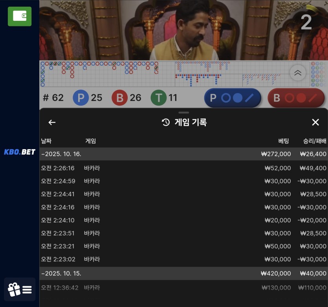This screenshot has width=328, height=307.
Task: Click the red Banker B count icon
Action: (x=119, y=98)
